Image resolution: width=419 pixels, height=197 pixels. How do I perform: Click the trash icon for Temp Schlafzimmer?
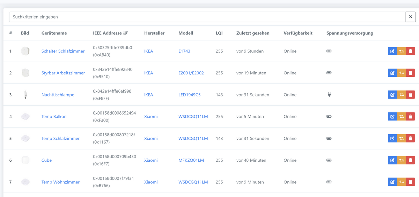click(410, 138)
